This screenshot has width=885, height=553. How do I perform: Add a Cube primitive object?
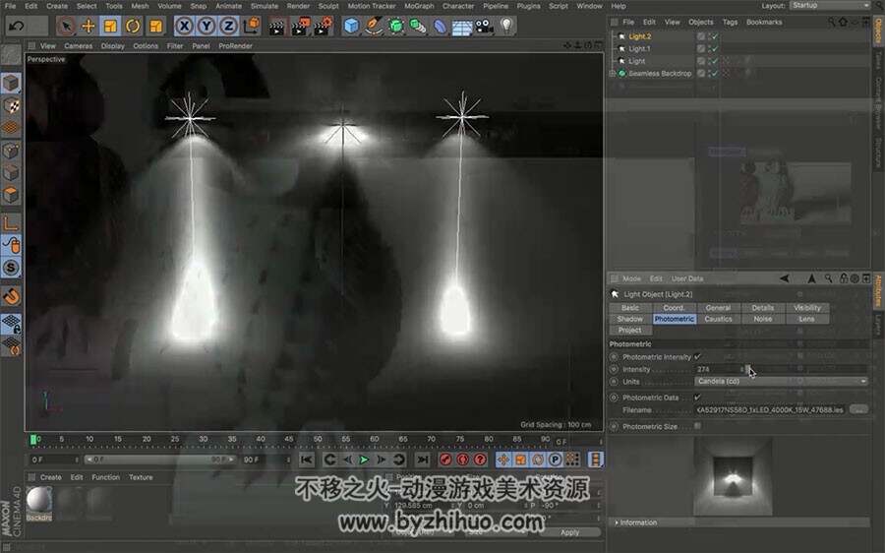pyautogui.click(x=351, y=26)
